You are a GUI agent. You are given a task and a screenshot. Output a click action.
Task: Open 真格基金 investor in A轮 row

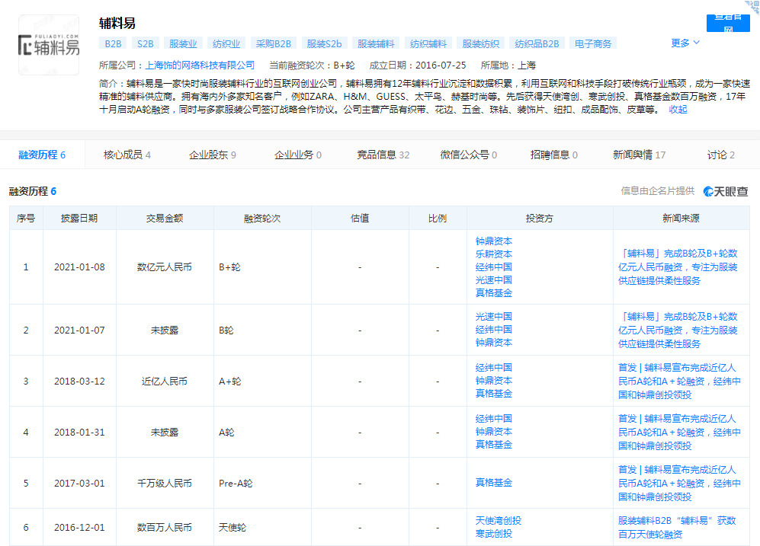tap(493, 445)
